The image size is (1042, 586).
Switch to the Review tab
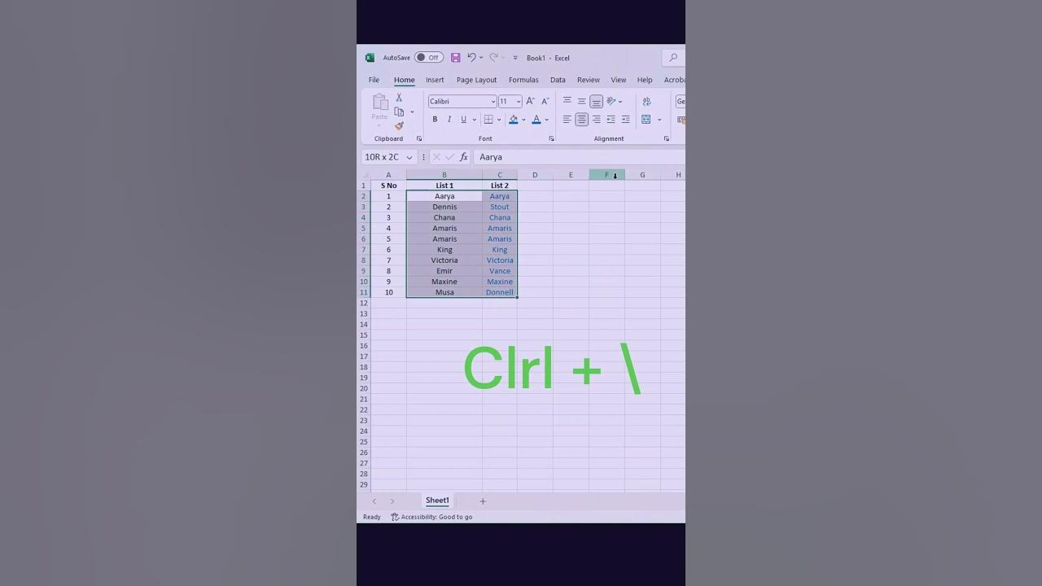coord(589,80)
